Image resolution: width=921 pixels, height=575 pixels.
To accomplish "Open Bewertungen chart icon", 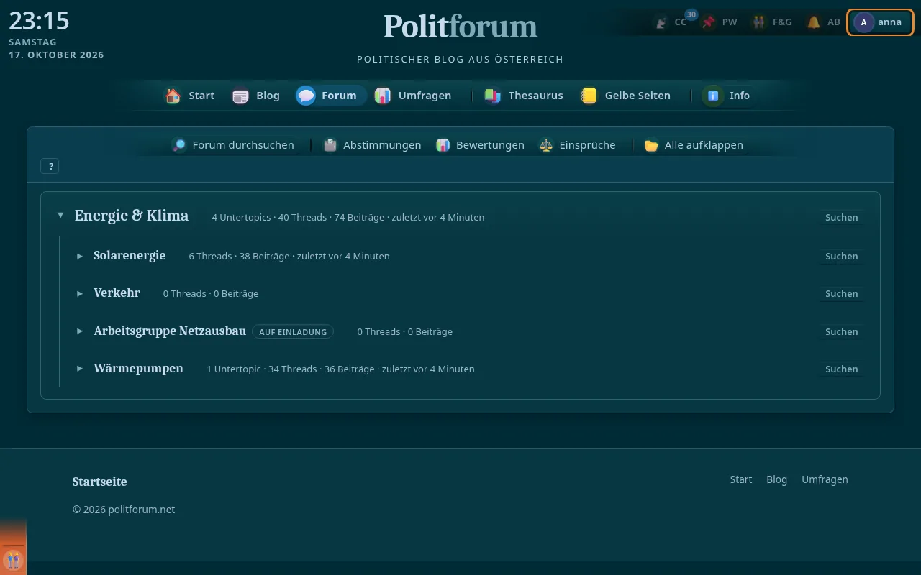I will coord(443,145).
